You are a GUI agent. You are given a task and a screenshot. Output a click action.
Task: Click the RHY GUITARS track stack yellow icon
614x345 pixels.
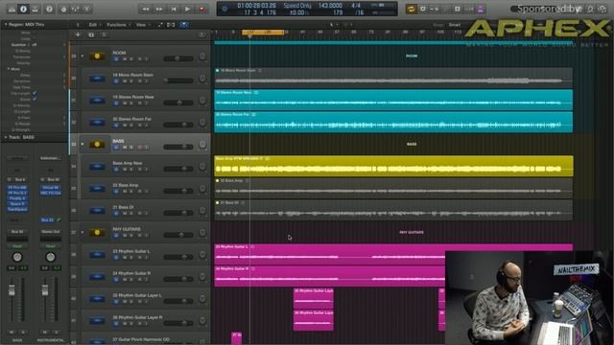click(97, 232)
